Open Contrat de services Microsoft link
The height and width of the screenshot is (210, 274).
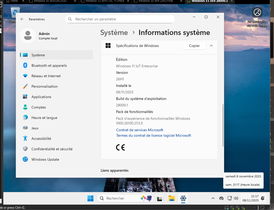pyautogui.click(x=139, y=130)
